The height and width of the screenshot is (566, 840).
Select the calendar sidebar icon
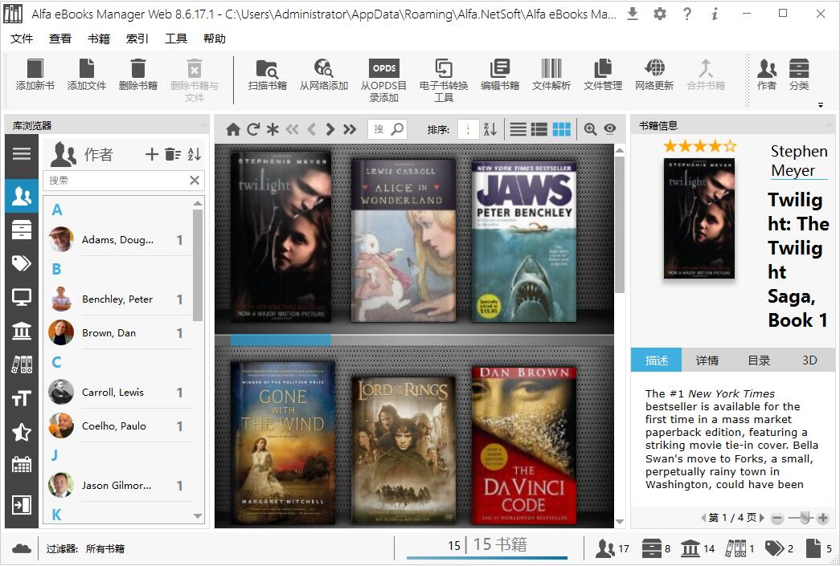pyautogui.click(x=22, y=464)
